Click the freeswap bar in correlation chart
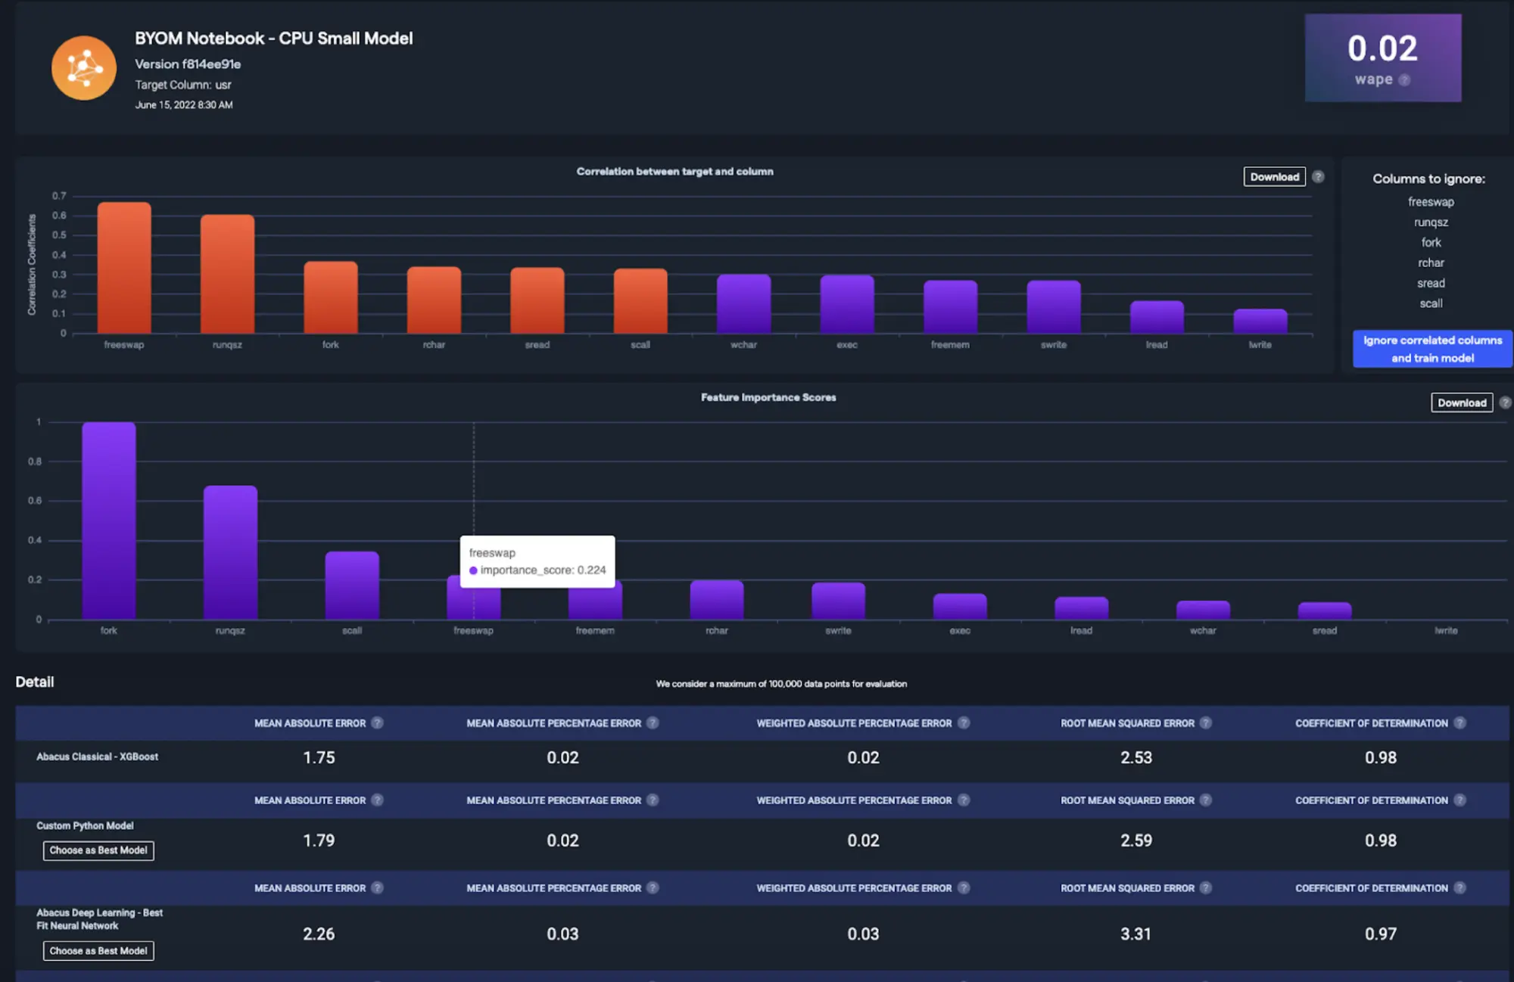 [x=124, y=269]
